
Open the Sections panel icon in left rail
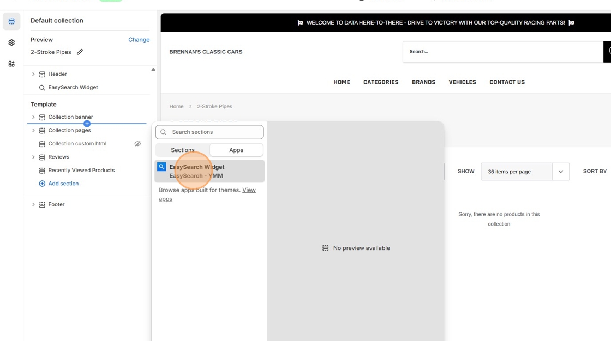click(x=11, y=21)
